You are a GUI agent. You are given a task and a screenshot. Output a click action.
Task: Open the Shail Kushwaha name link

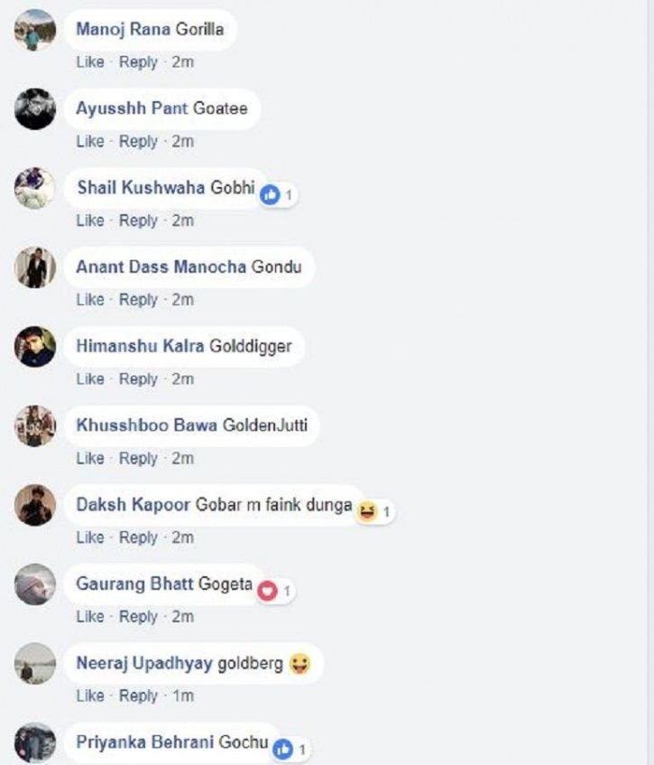(x=141, y=187)
